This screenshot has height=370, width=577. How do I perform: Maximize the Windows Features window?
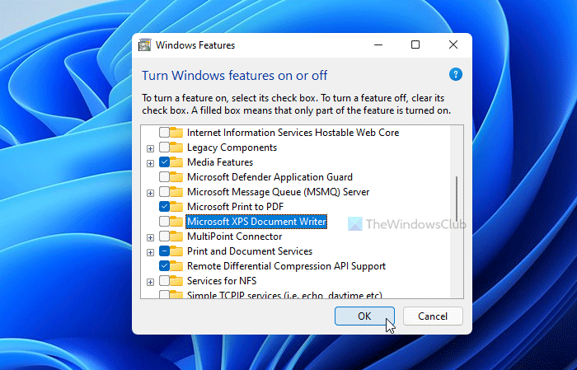point(415,44)
